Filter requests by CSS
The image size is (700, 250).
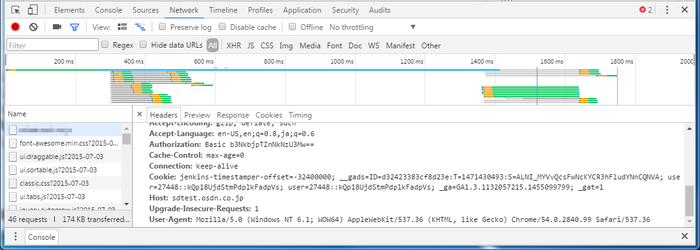[267, 45]
